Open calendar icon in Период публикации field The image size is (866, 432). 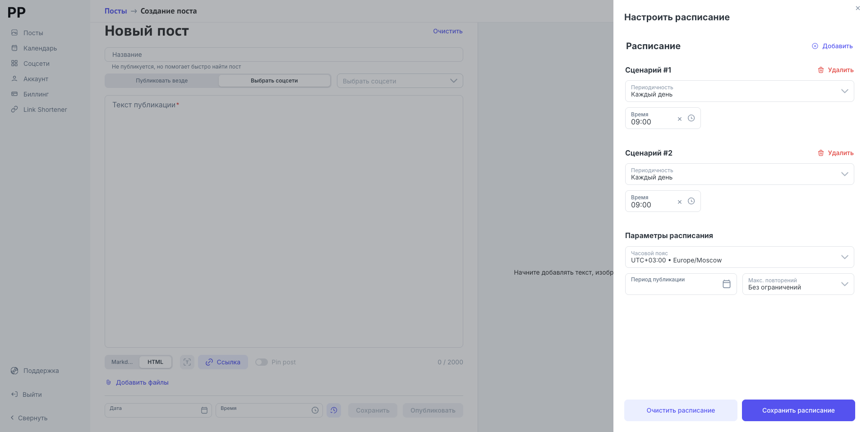click(x=726, y=284)
